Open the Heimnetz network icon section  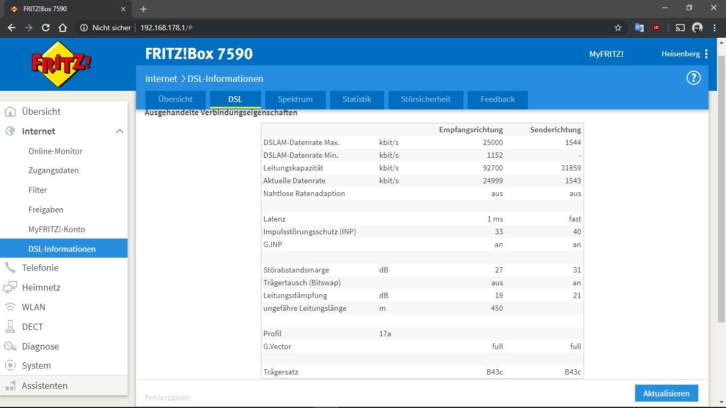tap(10, 287)
